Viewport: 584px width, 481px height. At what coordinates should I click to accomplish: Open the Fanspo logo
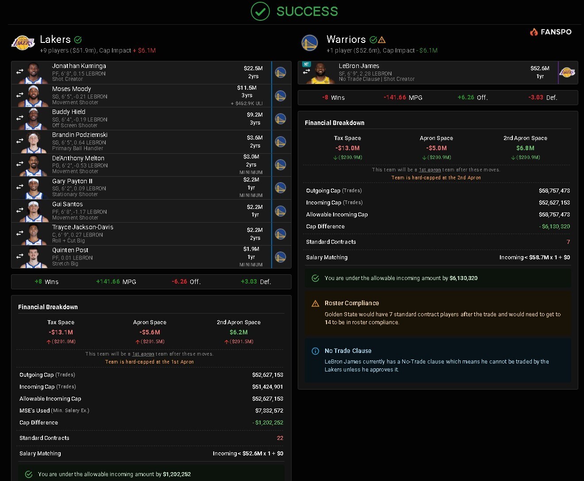tap(551, 32)
